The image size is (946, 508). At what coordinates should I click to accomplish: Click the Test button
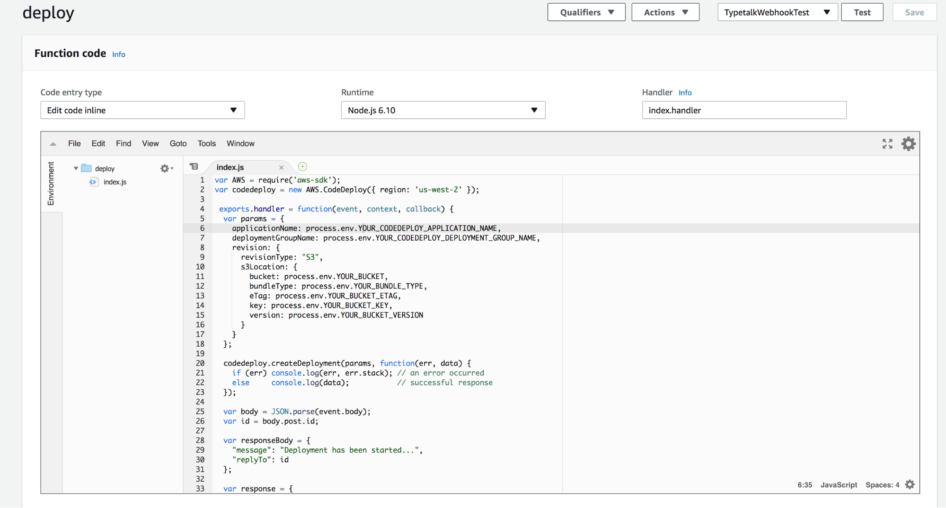click(x=862, y=12)
